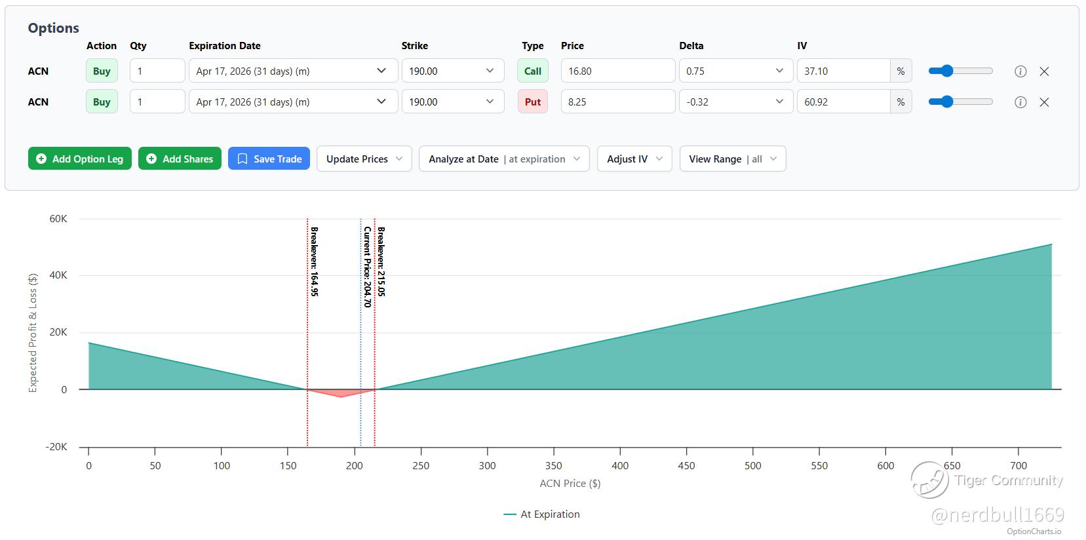Click plus icon in Add Shares
Screen dimensions: 1086x540
[151, 159]
